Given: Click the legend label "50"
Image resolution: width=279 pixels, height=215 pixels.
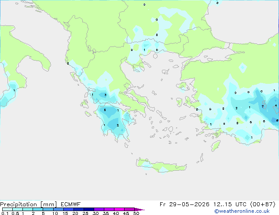Looking at the screenshot, I should click(136, 213).
